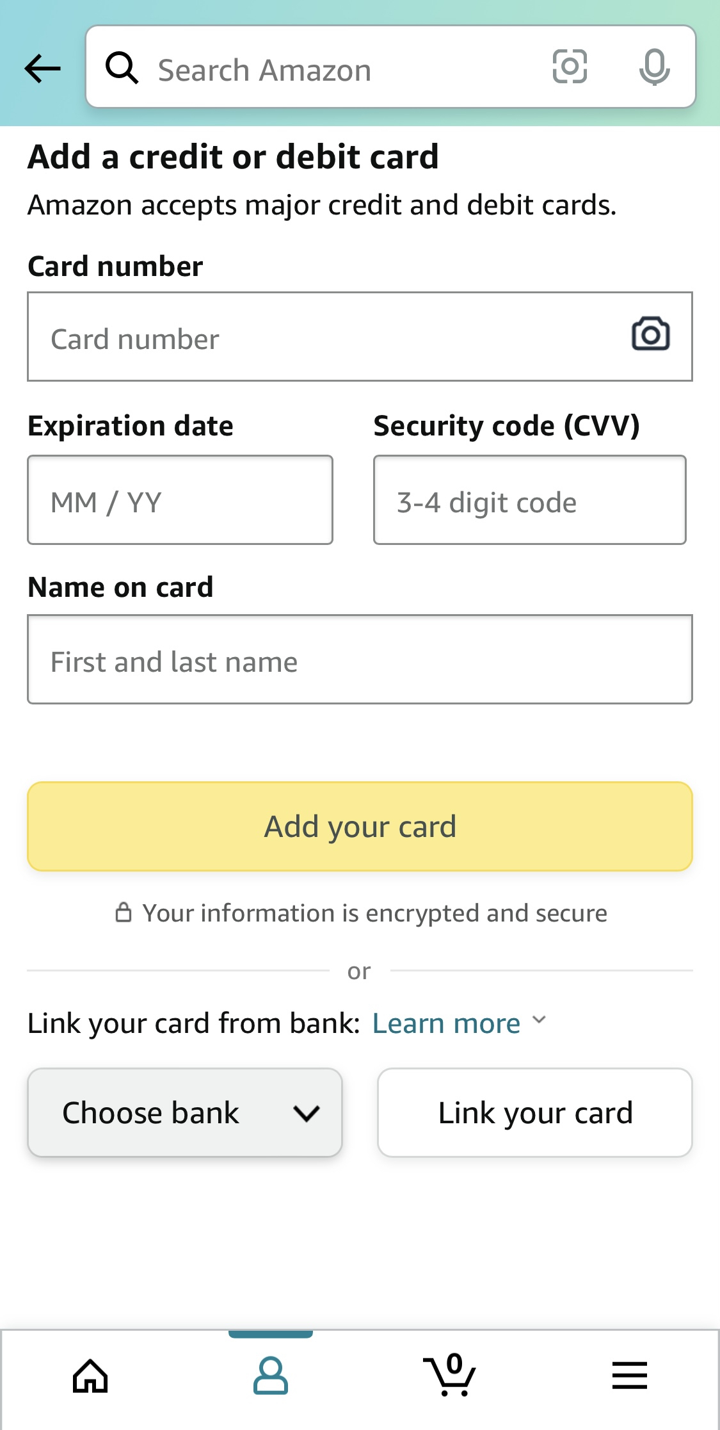Tap the back arrow icon
Viewport: 720px width, 1430px height.
42,69
